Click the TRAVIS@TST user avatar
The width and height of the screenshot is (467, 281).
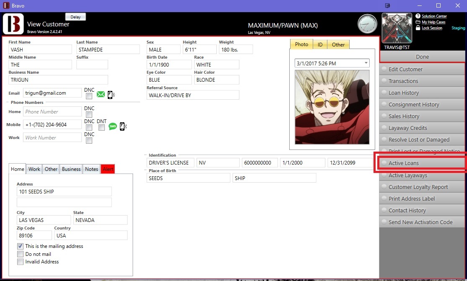pos(397,28)
